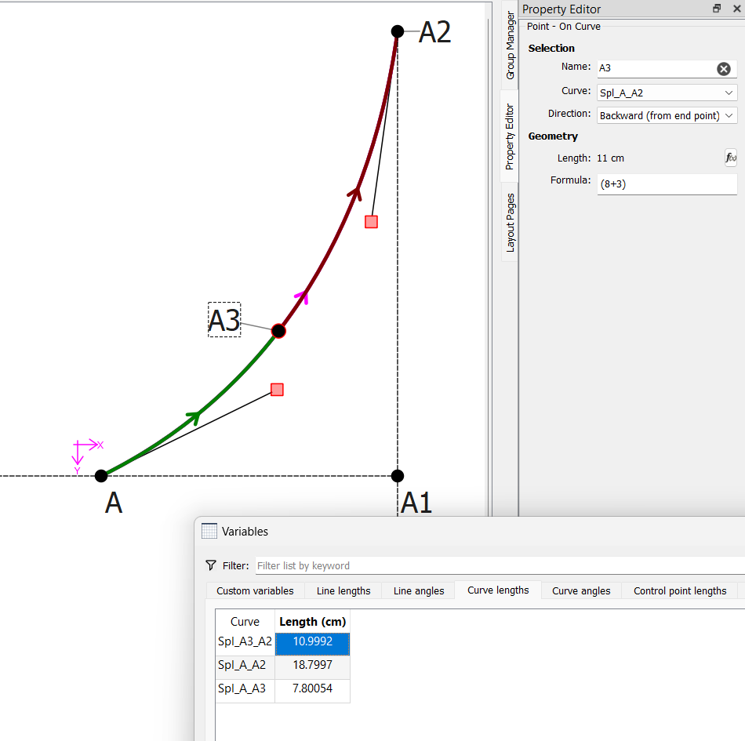Select point A2 at the curve's top
The width and height of the screenshot is (745, 741).
pos(398,31)
